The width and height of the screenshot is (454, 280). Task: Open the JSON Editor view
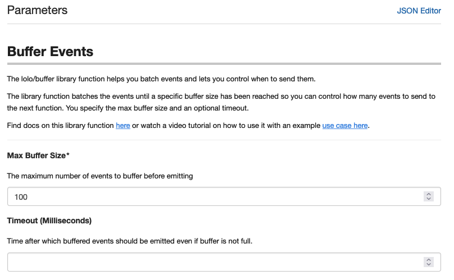419,11
